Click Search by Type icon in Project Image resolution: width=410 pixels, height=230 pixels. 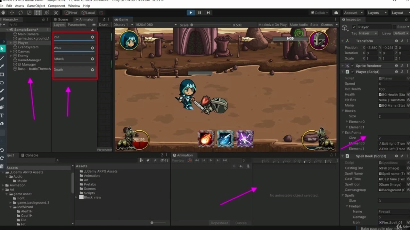point(141,160)
